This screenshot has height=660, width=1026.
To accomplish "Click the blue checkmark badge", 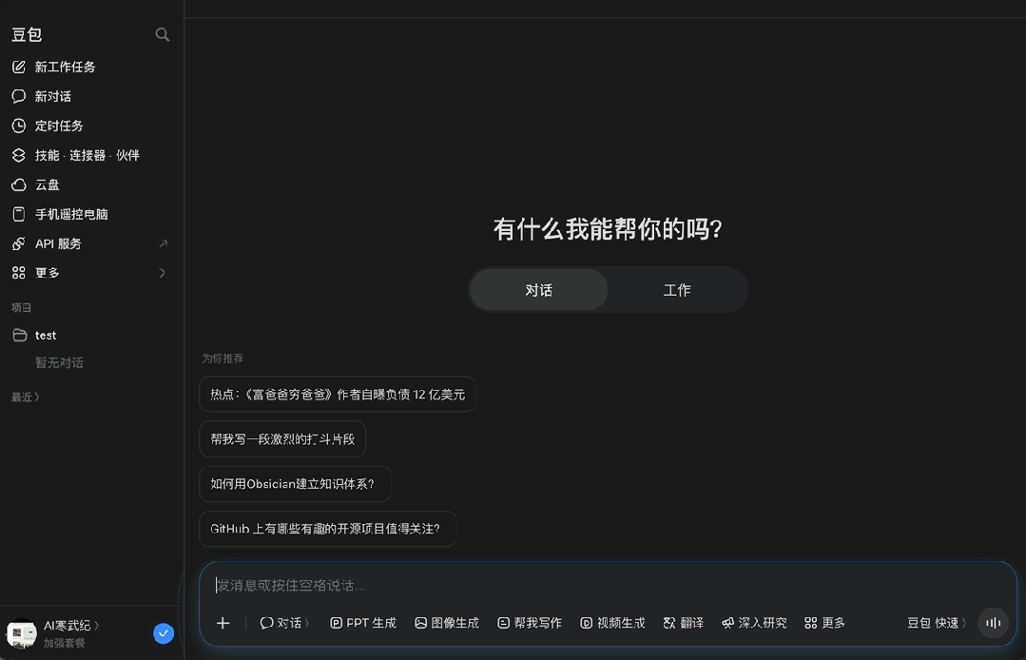I will 163,633.
